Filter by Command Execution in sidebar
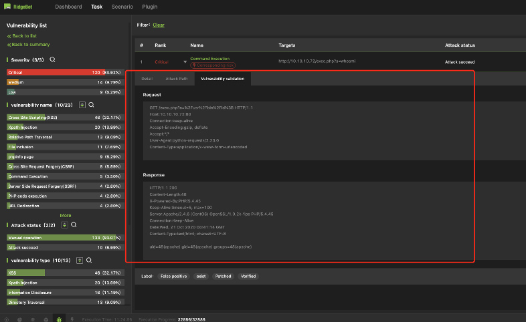Image resolution: width=526 pixels, height=322 pixels. point(66,176)
